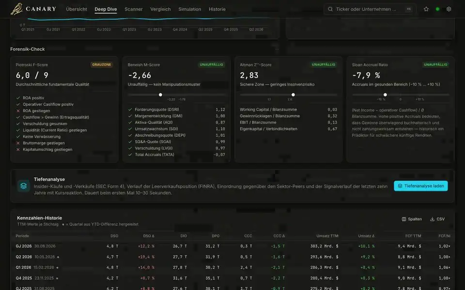465x290 pixels.
Task: Click the X icon beside Kapitalumschlag gestiegen
Action: 18,149
